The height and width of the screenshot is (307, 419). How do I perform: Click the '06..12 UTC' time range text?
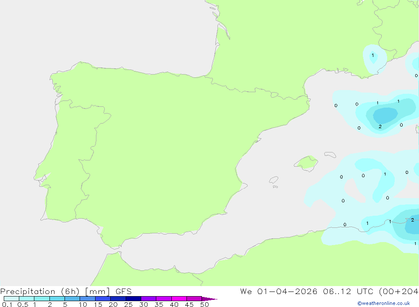click(349, 291)
